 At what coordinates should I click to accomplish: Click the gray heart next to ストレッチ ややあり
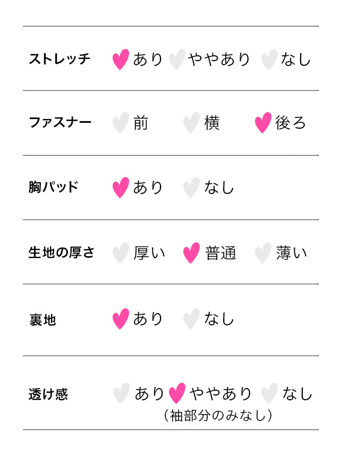click(176, 59)
